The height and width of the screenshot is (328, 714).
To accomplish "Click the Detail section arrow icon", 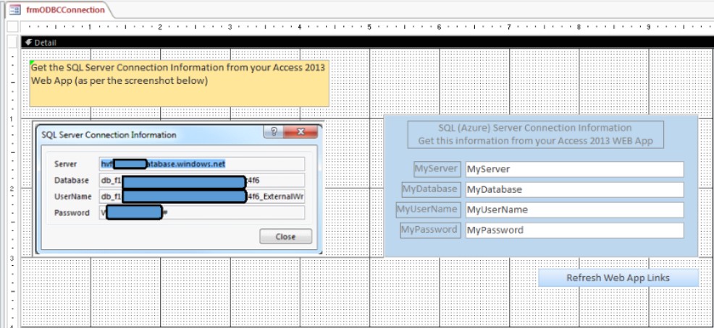I will coord(28,42).
